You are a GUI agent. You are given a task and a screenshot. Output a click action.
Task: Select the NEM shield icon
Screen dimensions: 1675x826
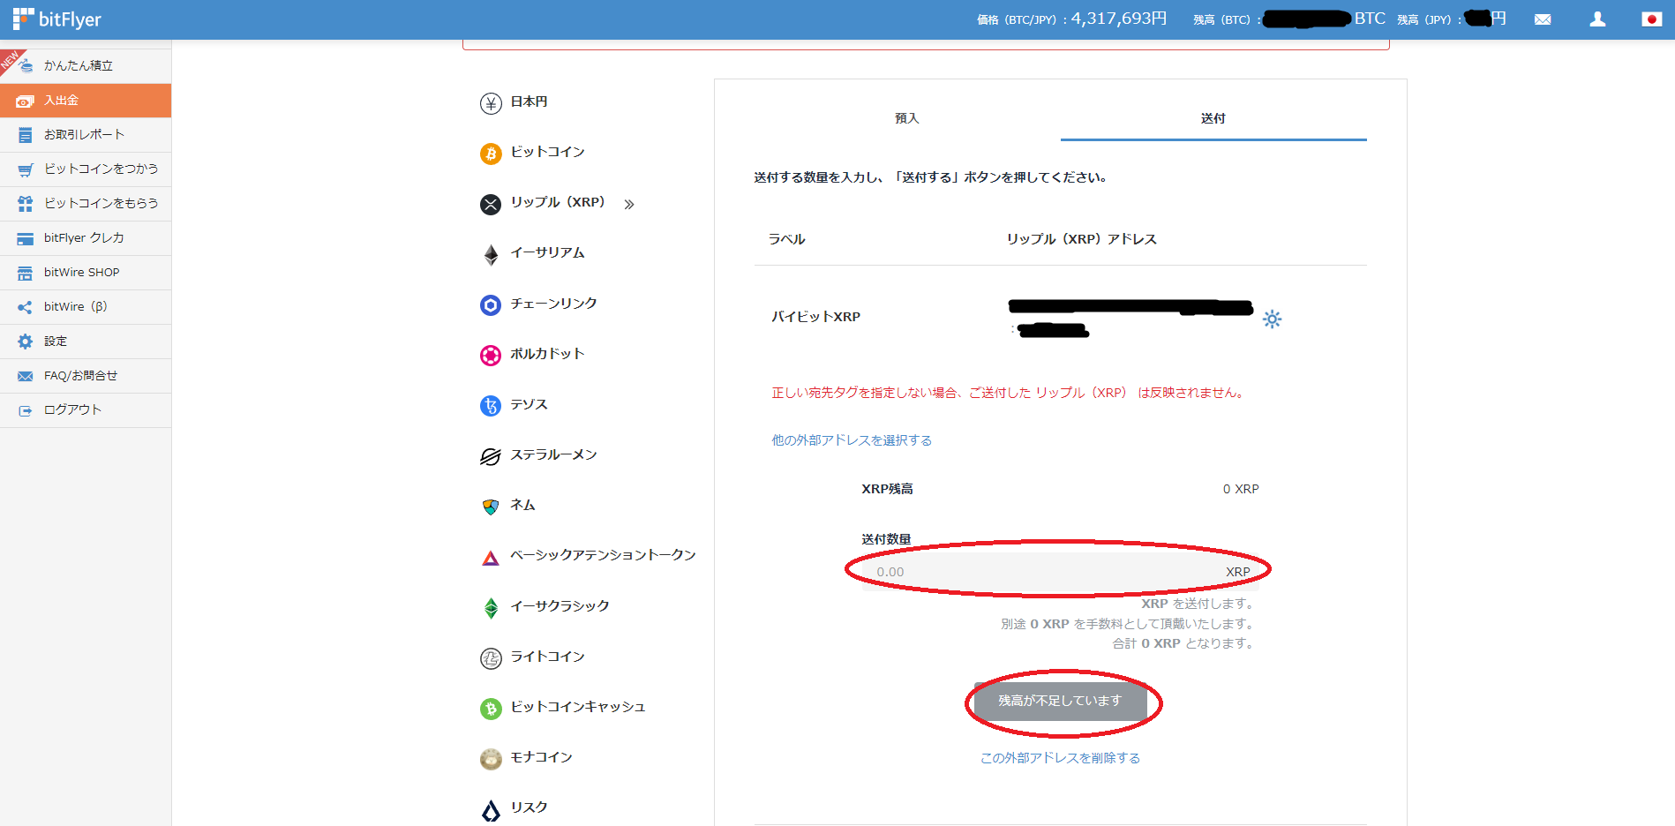click(491, 507)
